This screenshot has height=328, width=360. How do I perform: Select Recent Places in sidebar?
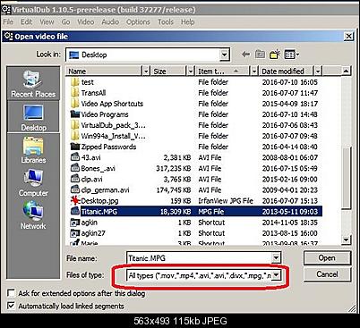coord(33,84)
